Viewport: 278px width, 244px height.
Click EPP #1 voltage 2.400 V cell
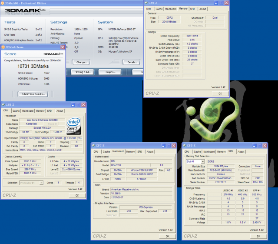257,222
